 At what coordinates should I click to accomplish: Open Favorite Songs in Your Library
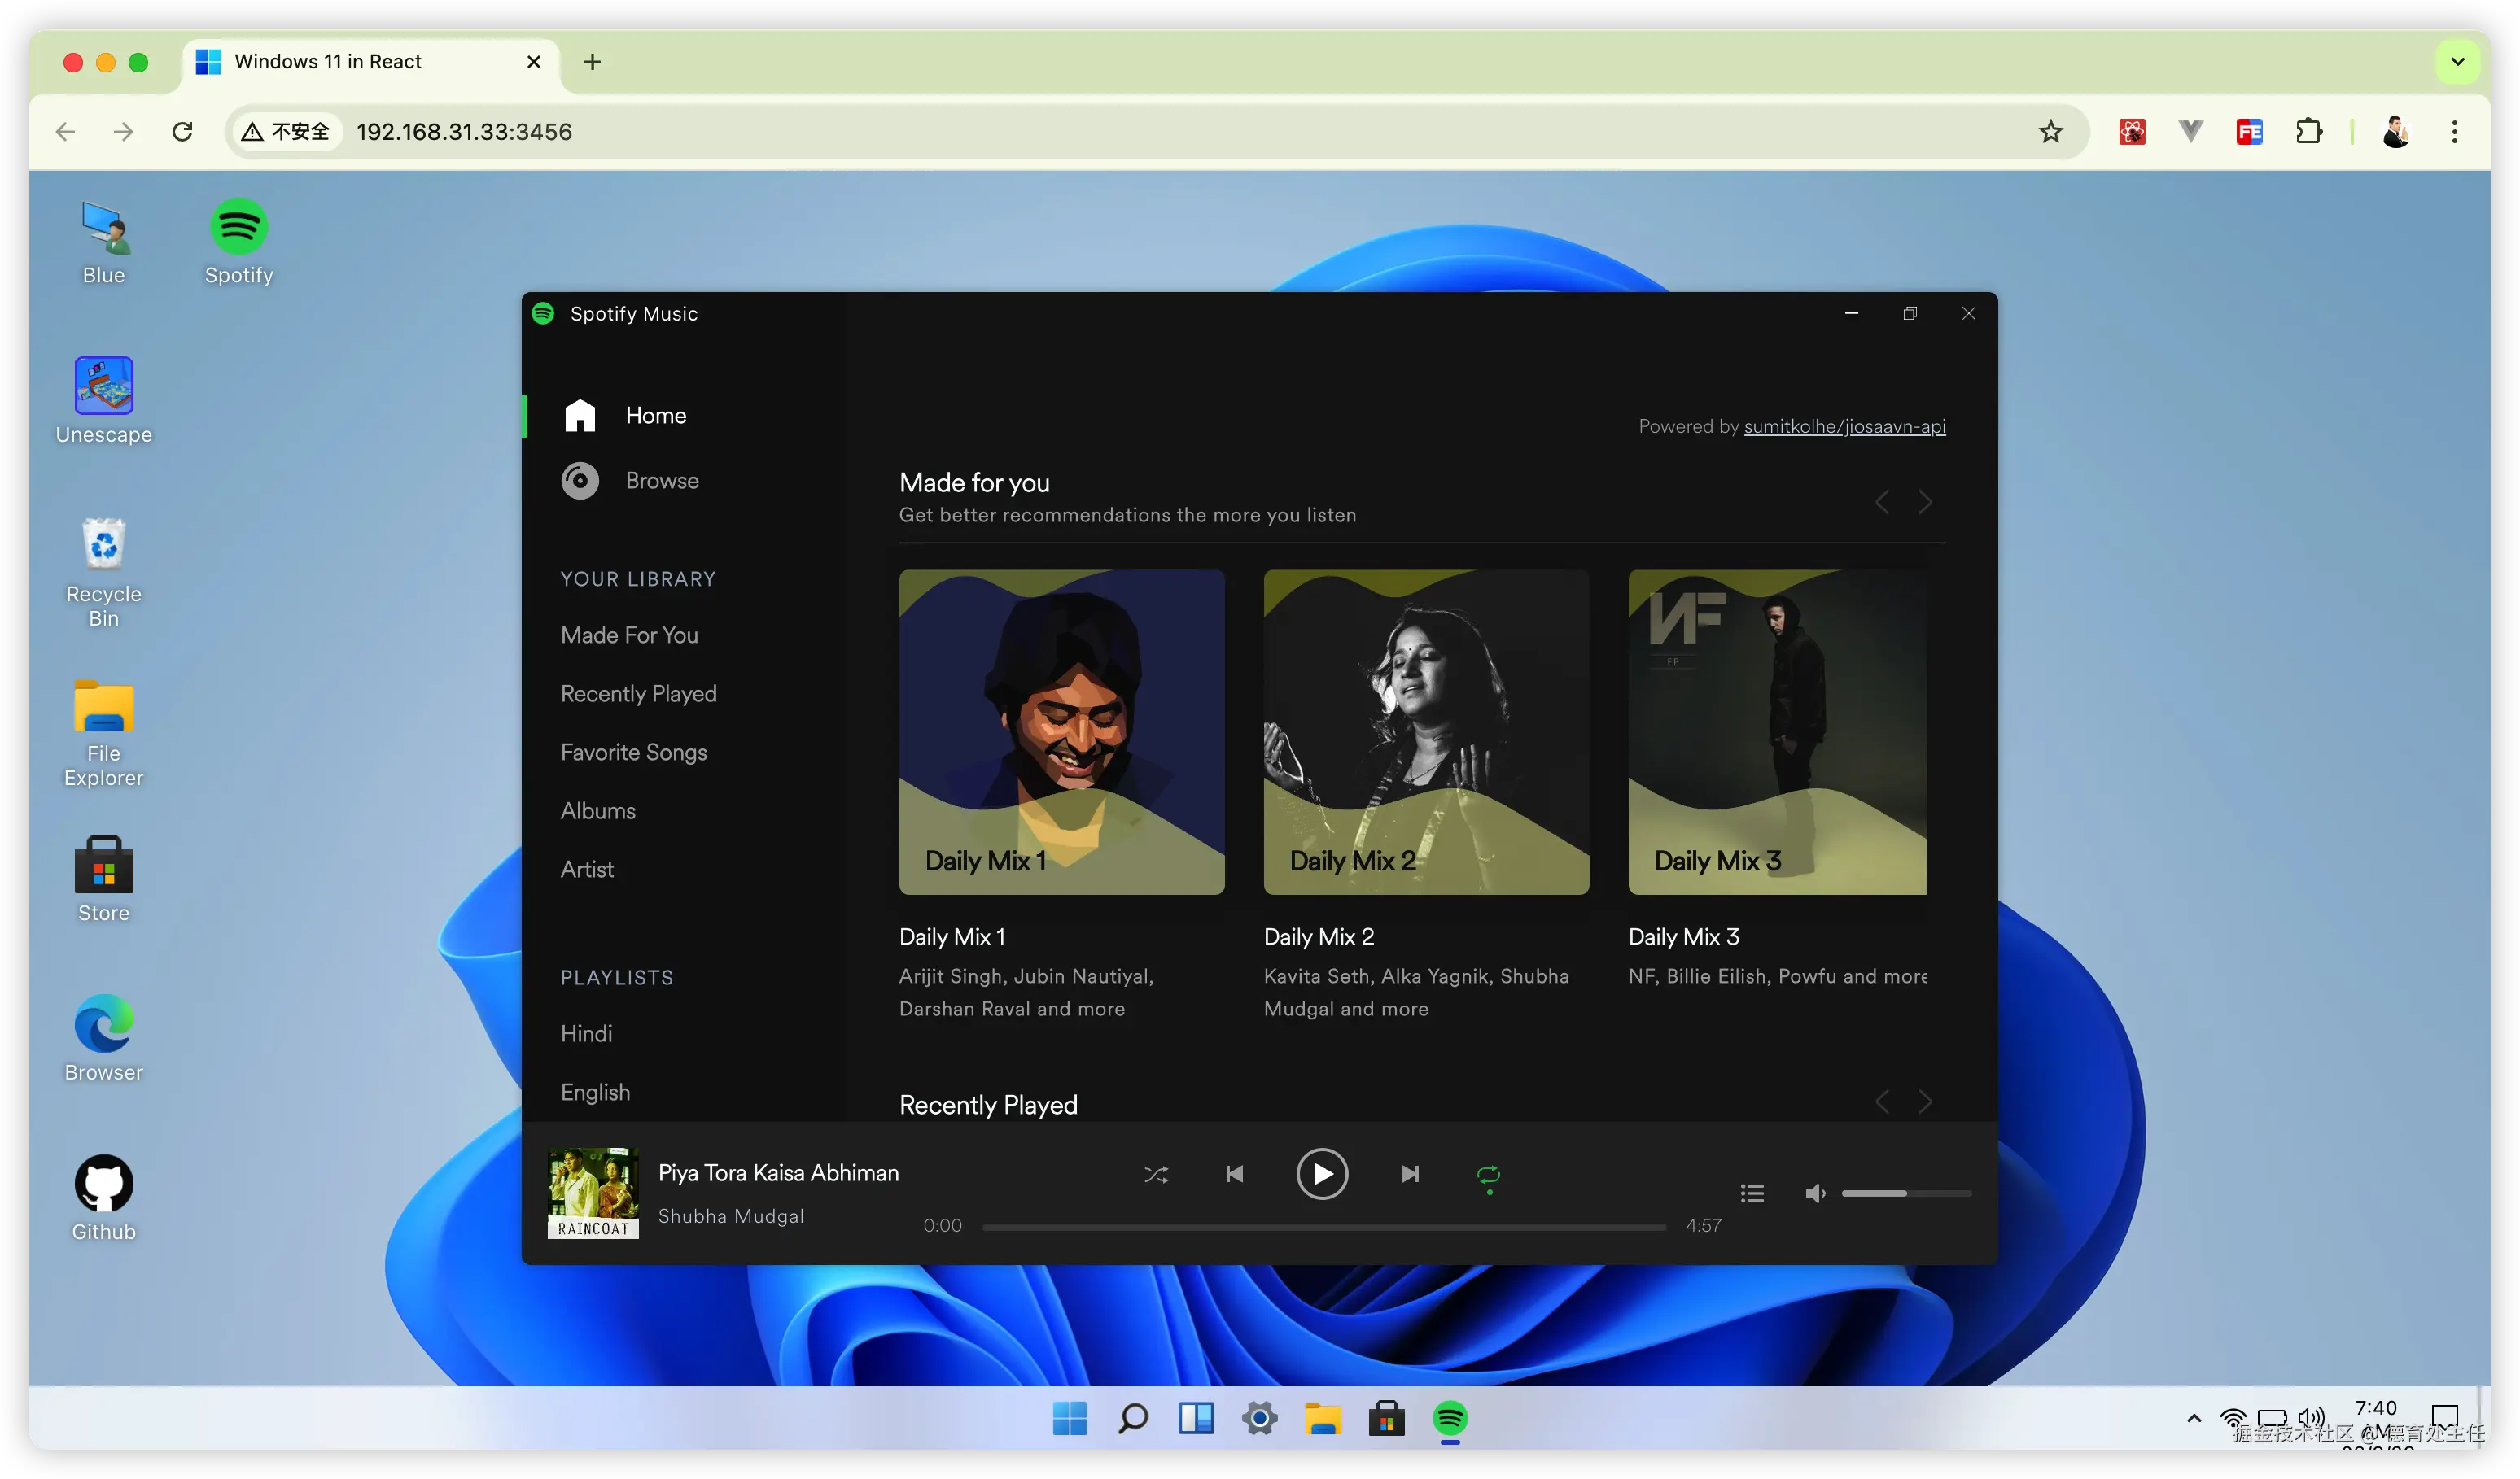[x=633, y=753]
